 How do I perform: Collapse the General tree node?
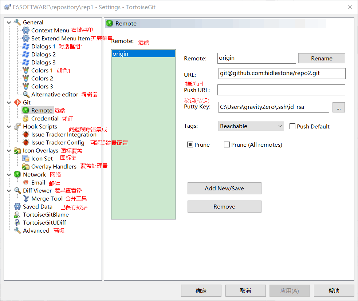pyautogui.click(x=9, y=22)
